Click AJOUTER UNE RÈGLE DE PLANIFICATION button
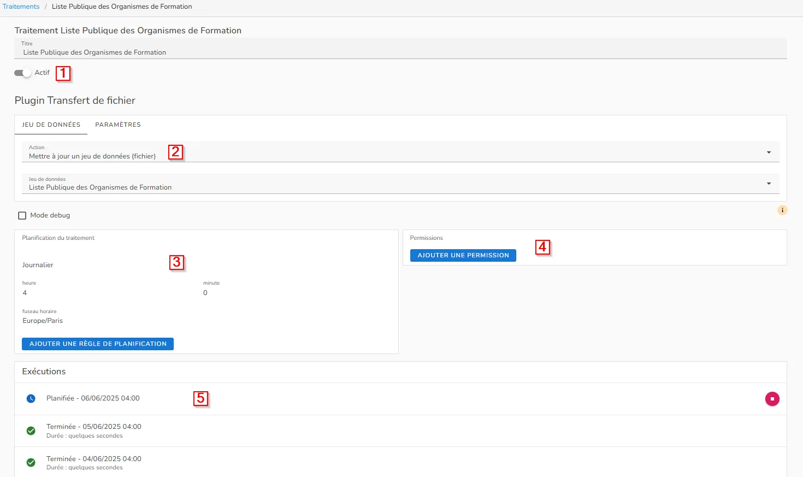The height and width of the screenshot is (477, 803). [x=98, y=344]
